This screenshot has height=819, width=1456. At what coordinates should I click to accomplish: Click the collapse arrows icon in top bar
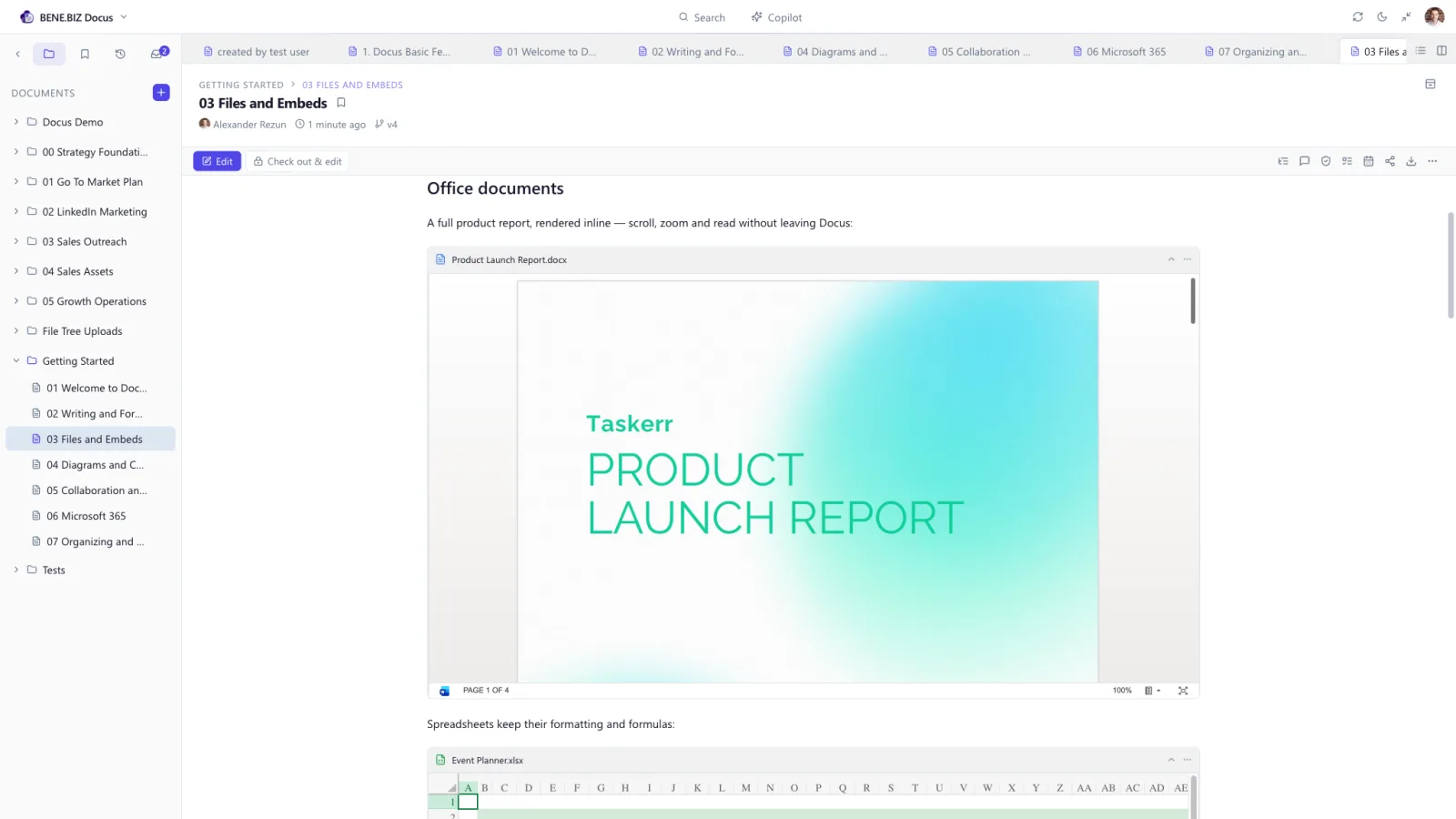tap(1406, 17)
